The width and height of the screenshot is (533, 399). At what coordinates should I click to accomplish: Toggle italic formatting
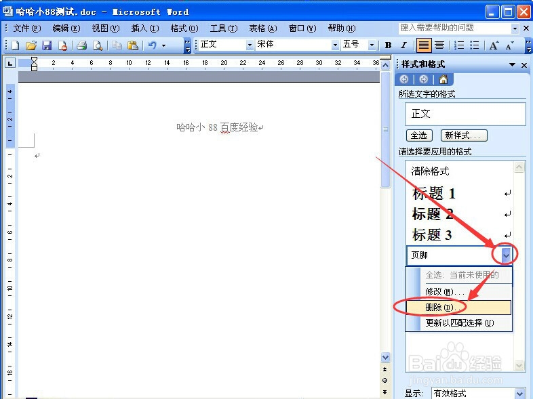point(403,45)
